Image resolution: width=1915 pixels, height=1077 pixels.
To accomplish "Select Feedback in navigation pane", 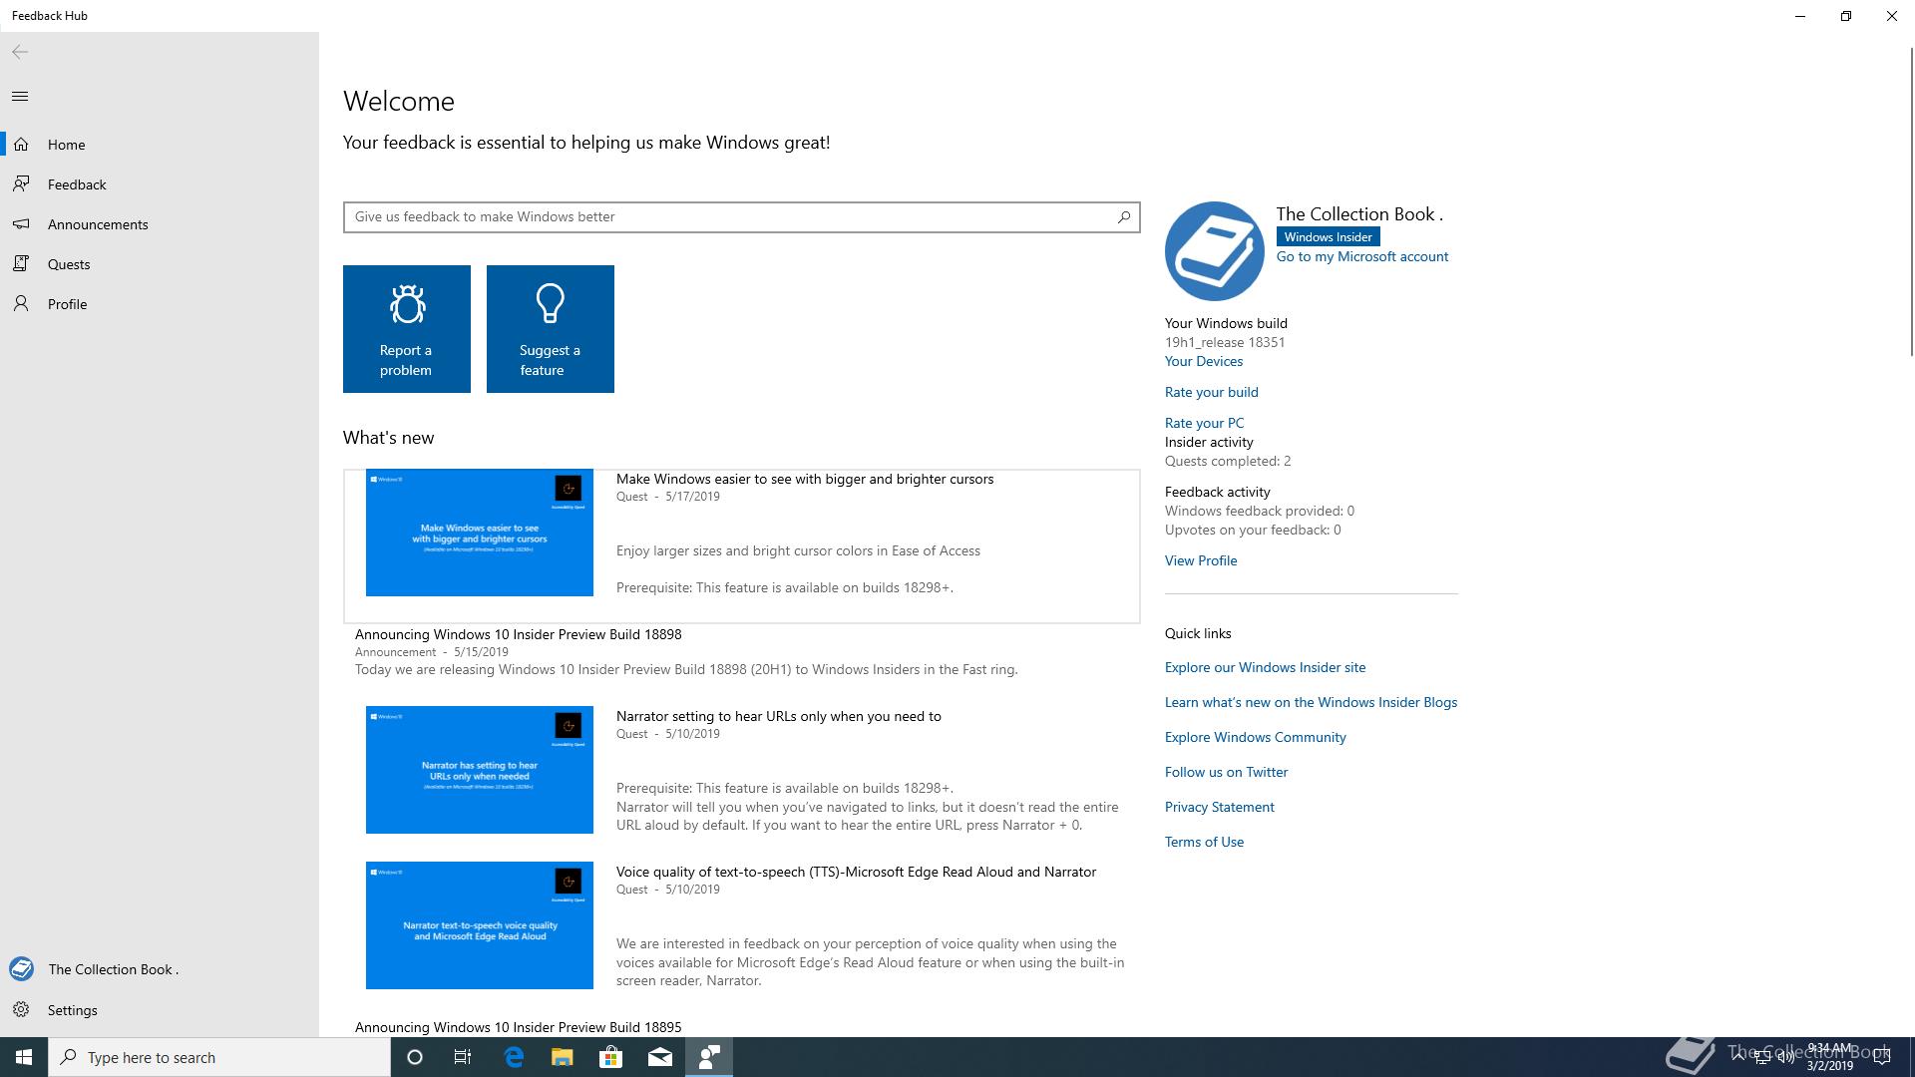I will point(160,184).
